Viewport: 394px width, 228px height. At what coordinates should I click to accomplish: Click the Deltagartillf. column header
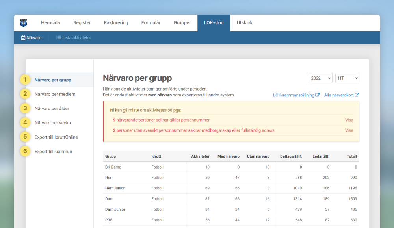tap(291, 156)
